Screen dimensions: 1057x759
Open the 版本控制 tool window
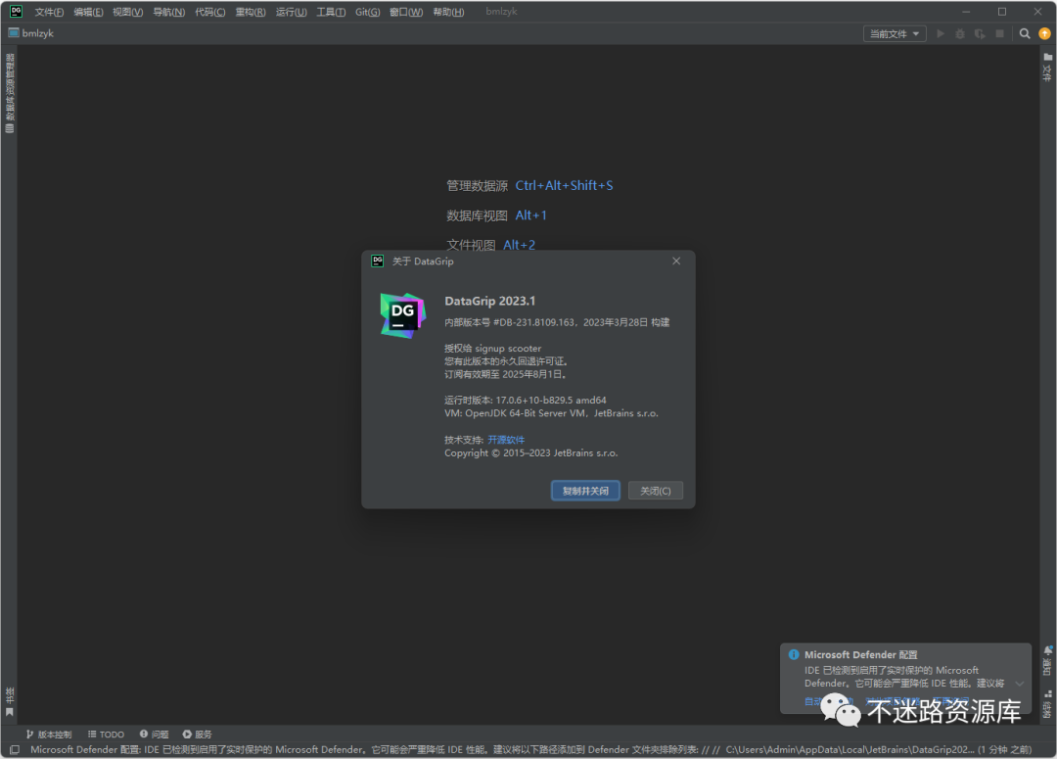click(x=49, y=735)
